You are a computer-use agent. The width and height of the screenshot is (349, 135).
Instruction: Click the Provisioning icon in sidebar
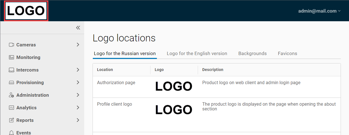11,82
